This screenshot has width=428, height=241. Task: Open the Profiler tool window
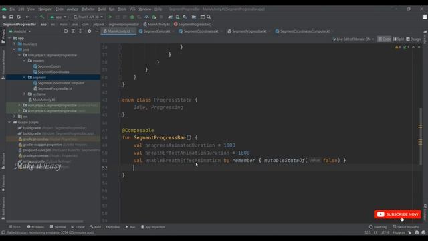pos(113,227)
